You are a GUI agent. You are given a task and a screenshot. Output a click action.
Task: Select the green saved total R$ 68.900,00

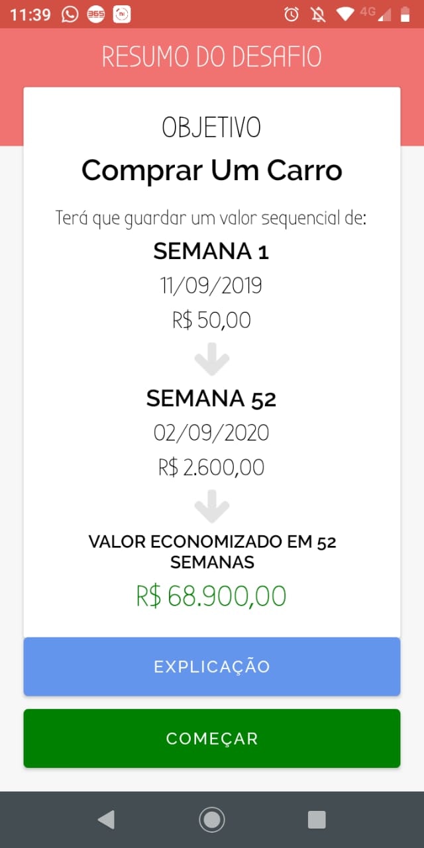[211, 595]
